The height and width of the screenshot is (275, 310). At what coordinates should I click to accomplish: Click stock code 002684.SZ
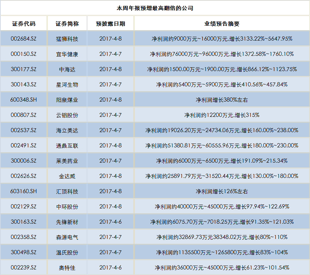(x=24, y=38)
